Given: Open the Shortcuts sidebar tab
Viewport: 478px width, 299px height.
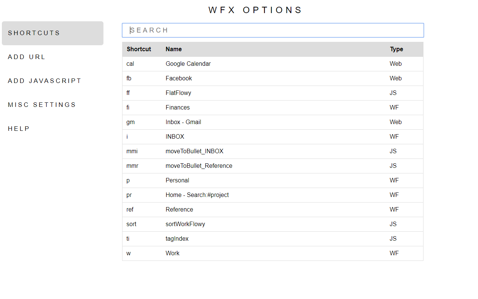Looking at the screenshot, I should pos(52,33).
